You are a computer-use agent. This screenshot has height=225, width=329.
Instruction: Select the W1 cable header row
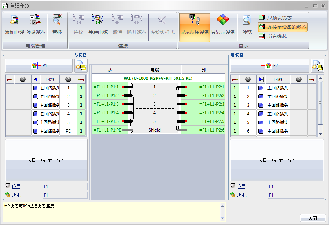click(158, 78)
